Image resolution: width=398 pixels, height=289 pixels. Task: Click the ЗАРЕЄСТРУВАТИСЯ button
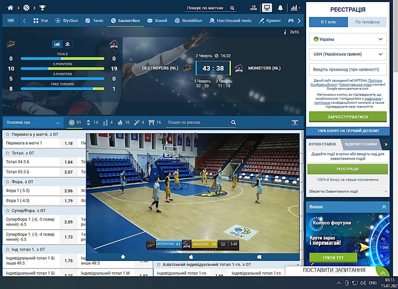(348, 117)
